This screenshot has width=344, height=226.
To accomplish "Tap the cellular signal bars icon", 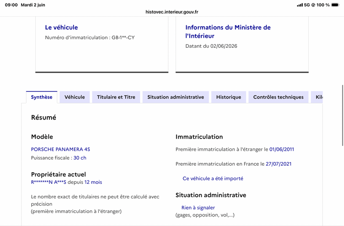I will point(300,5).
